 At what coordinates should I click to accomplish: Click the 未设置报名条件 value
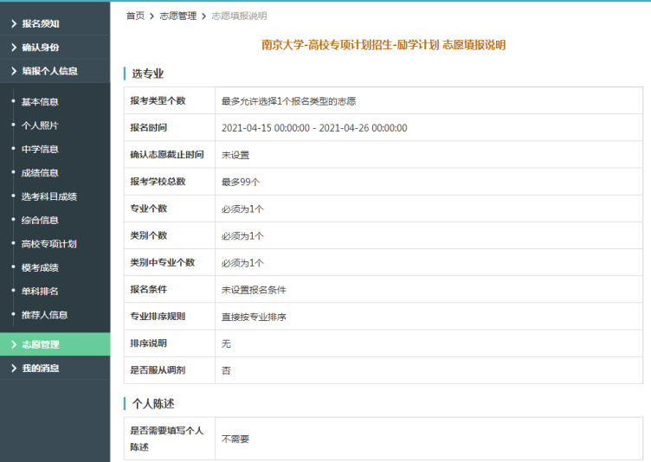click(x=254, y=290)
